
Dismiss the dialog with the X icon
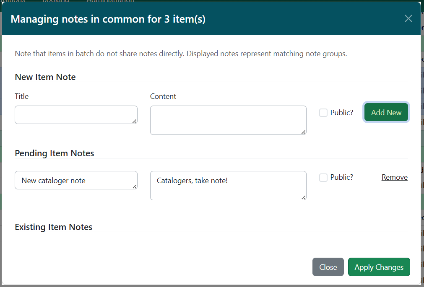coord(408,18)
